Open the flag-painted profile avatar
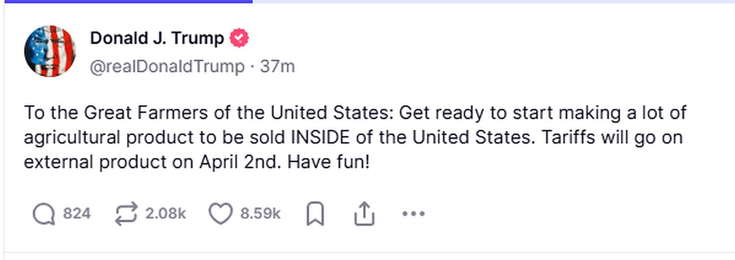This screenshot has height=260, width=735. coord(50,51)
